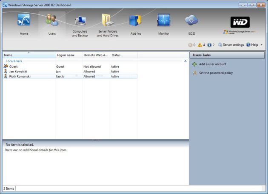The width and height of the screenshot is (268, 194).
Task: Maximize the Dashboard window
Action: pyautogui.click(x=252, y=5)
